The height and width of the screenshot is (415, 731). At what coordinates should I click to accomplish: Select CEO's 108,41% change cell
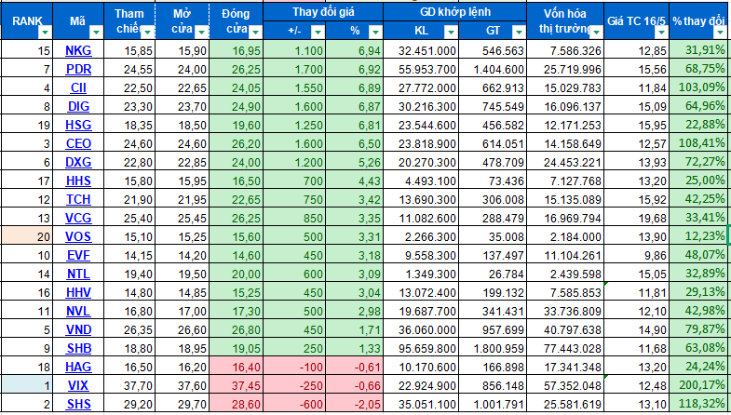[699, 143]
